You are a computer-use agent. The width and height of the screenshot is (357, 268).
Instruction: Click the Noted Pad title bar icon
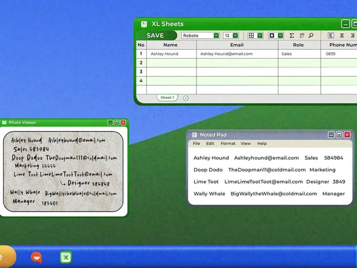[194, 135]
